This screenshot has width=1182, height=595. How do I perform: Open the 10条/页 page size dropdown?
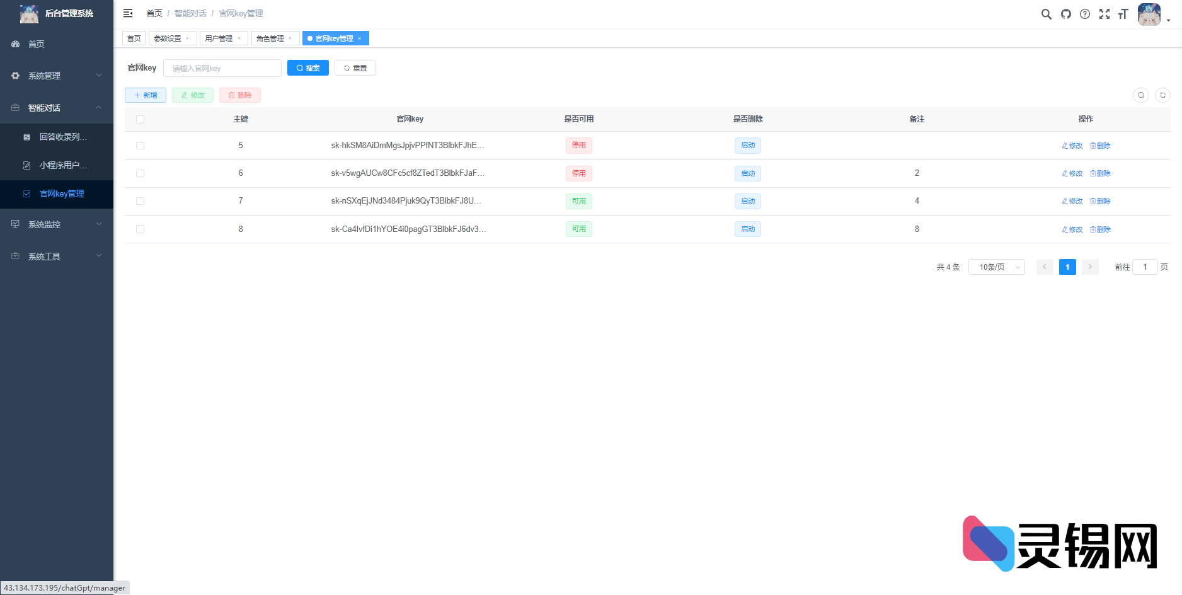pyautogui.click(x=996, y=267)
